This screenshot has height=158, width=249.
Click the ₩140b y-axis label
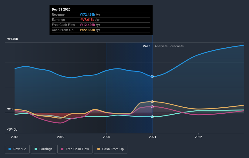tap(12, 39)
